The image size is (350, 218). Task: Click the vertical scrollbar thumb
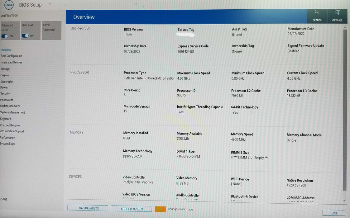344,110
